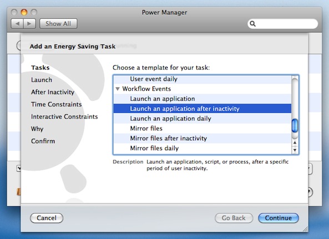Click the Confirm step label
Viewport: 329px width, 239px height.
[x=43, y=141]
